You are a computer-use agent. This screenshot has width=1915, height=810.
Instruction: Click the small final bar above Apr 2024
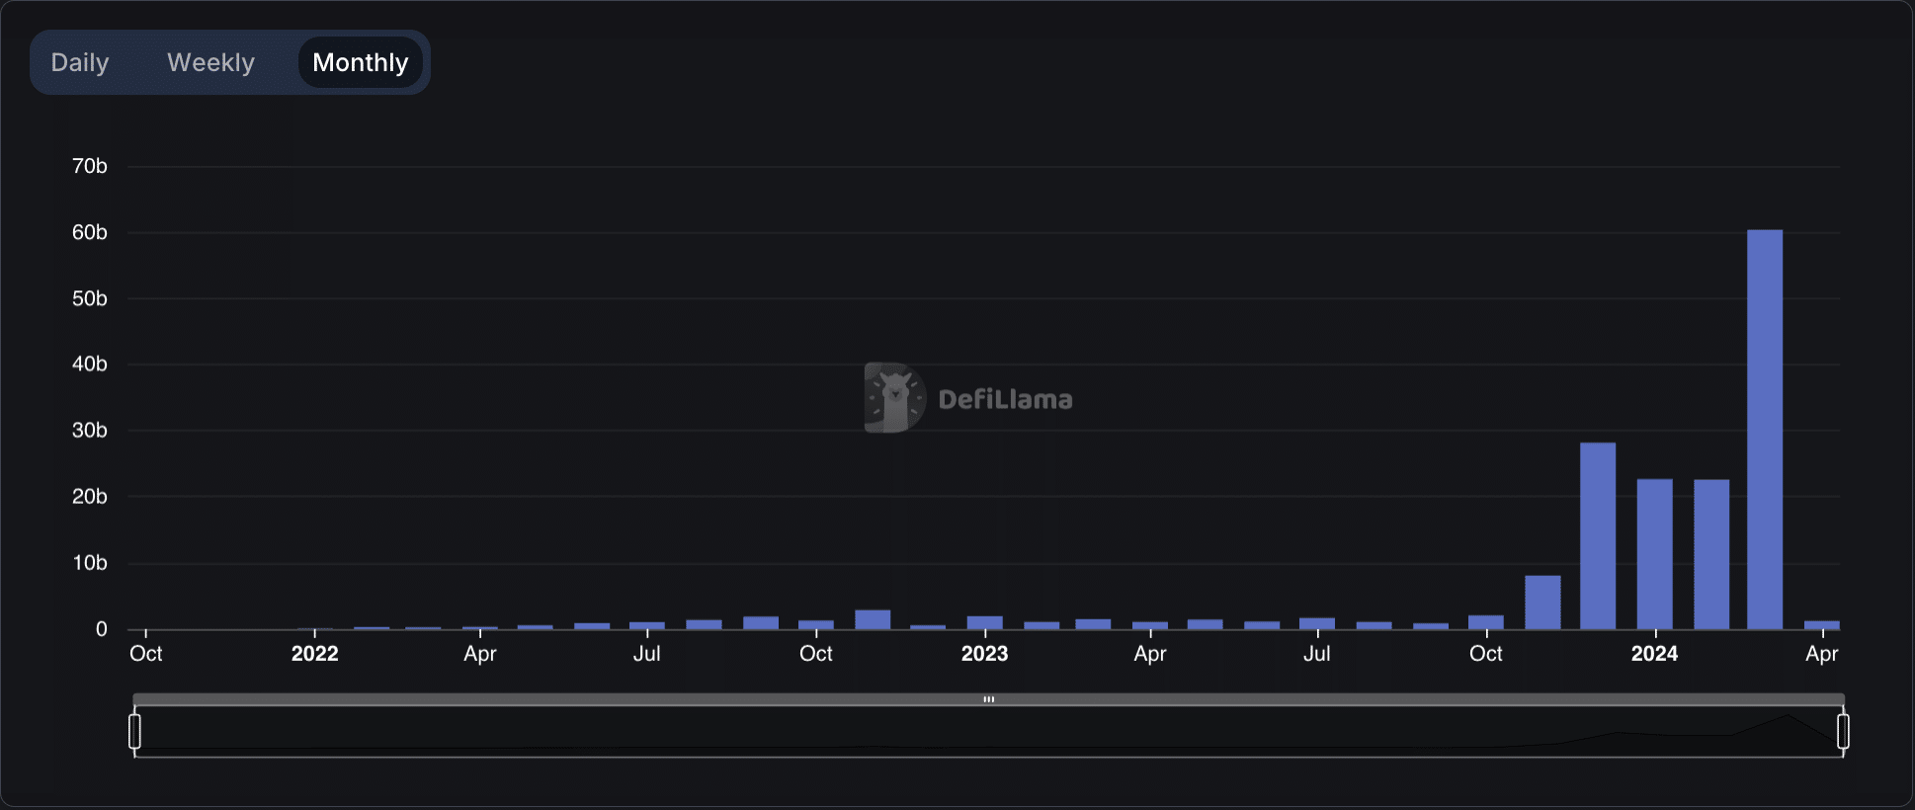click(x=1821, y=625)
